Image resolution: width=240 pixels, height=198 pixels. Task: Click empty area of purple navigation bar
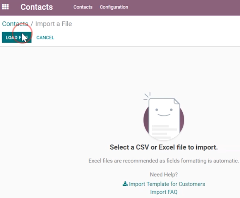click(183, 7)
